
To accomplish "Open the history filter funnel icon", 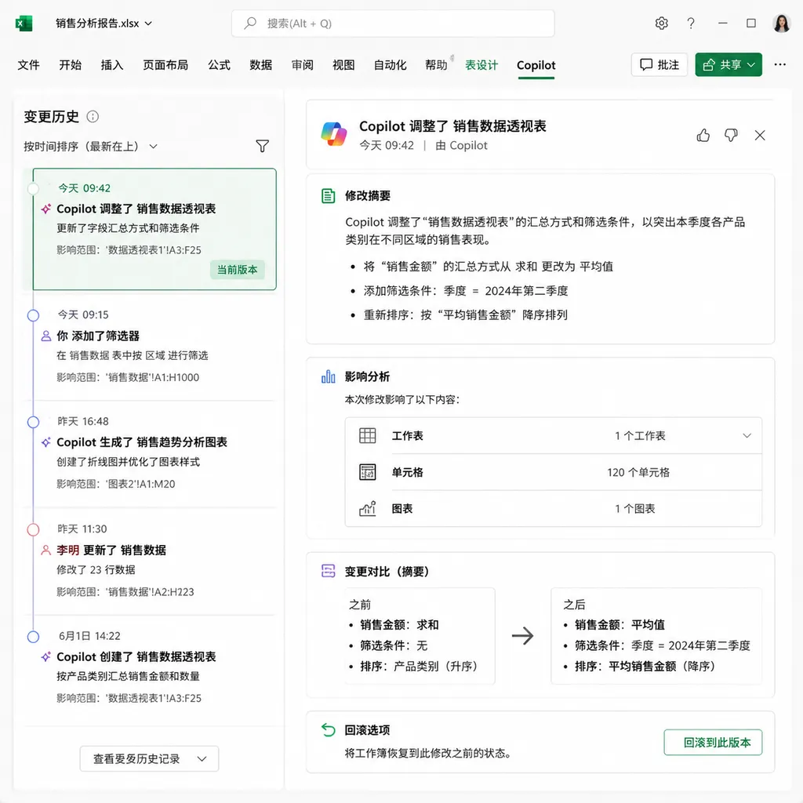I will tap(262, 146).
